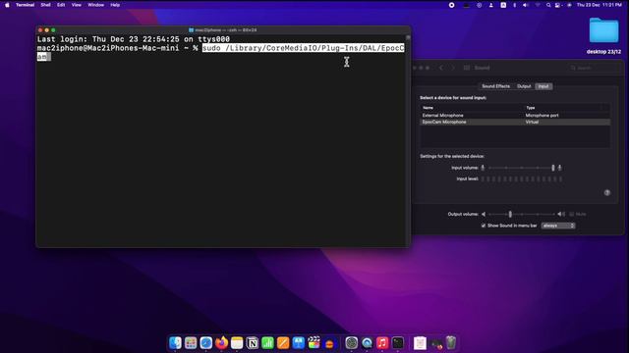This screenshot has height=353, width=629.
Task: Open Music app from the Dock
Action: point(382,343)
